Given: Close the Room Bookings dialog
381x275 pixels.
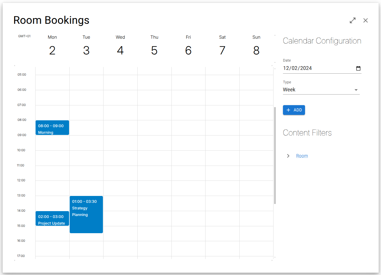Looking at the screenshot, I should pyautogui.click(x=366, y=20).
